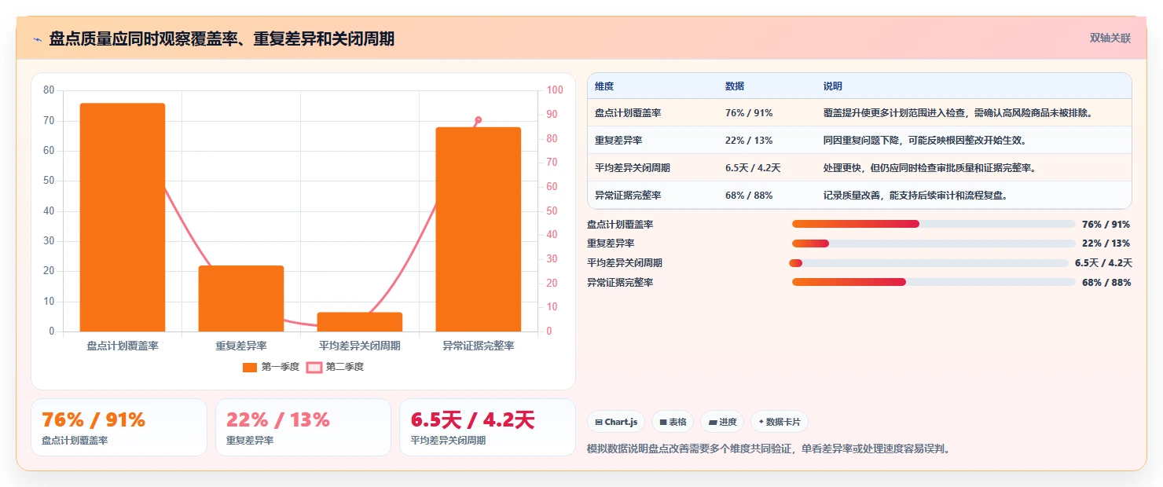Click the 同因重复问题下降 description cell
The width and height of the screenshot is (1163, 487).
(925, 141)
